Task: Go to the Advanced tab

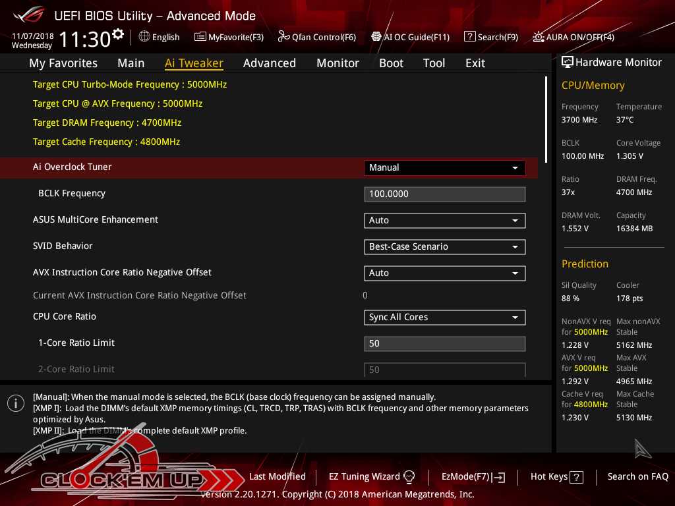Action: coord(269,63)
